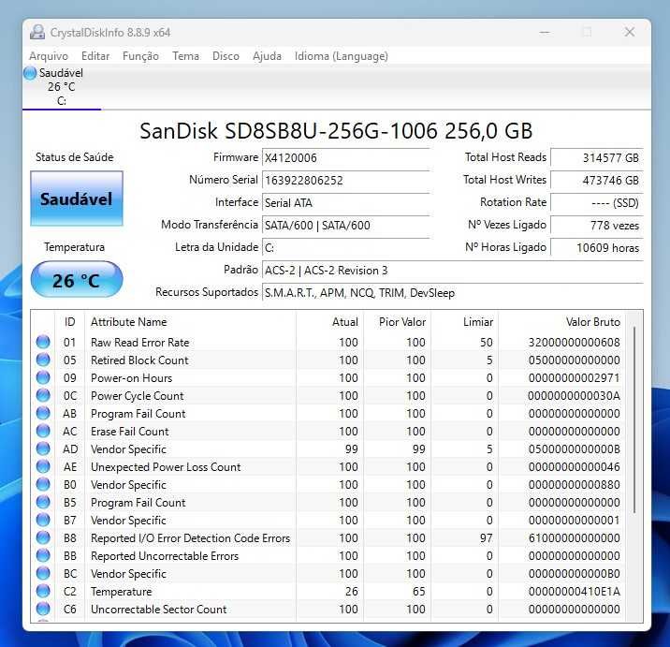
Task: Click the status orb in row B5
Action: [43, 502]
